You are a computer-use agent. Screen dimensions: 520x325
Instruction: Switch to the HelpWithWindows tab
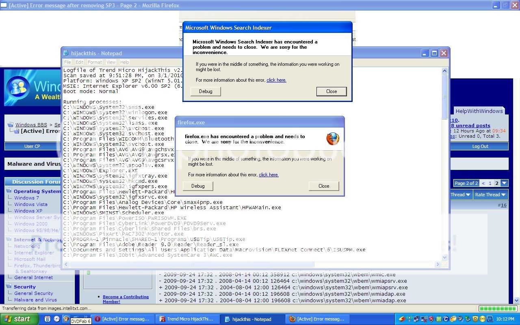click(x=479, y=111)
